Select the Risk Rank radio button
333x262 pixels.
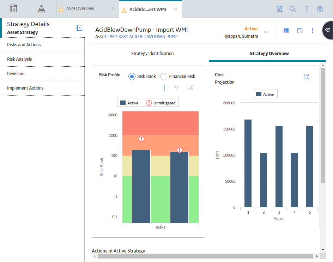(x=132, y=77)
